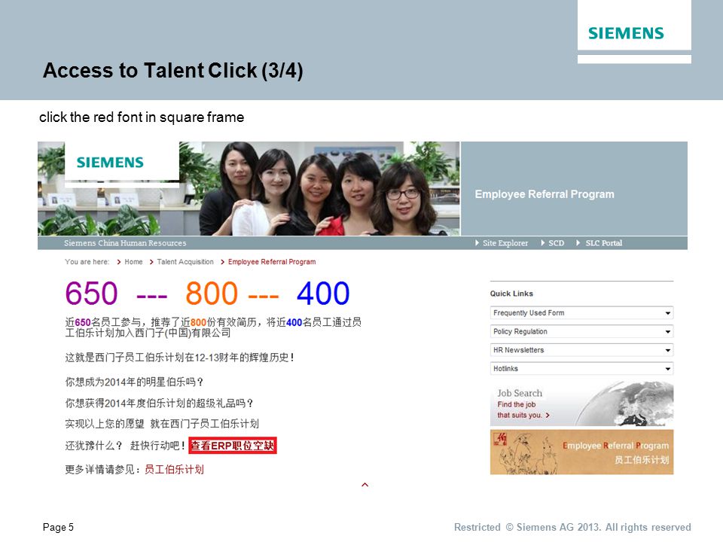Click the purple 650 number

[91, 293]
